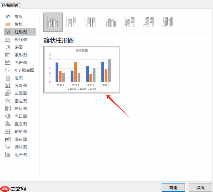Click the 股价图 stock chart icon

[8, 85]
